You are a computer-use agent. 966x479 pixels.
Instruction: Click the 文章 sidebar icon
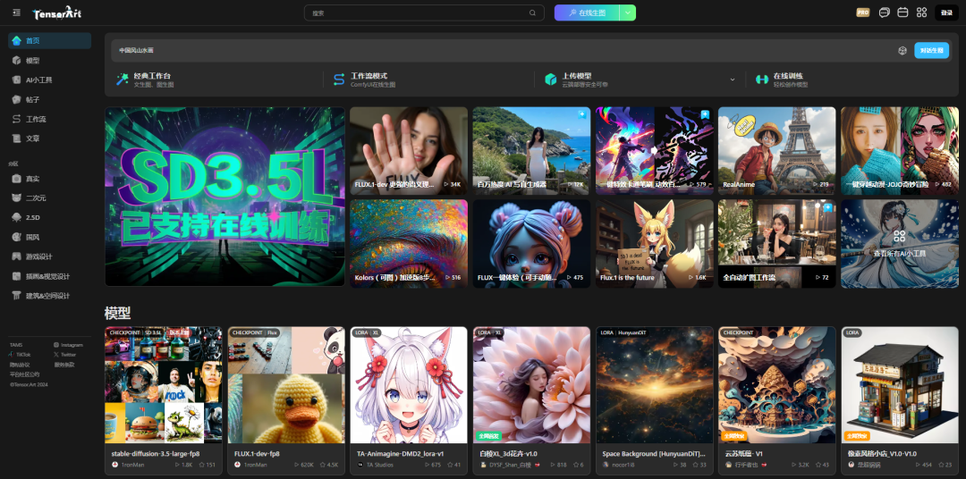click(17, 139)
